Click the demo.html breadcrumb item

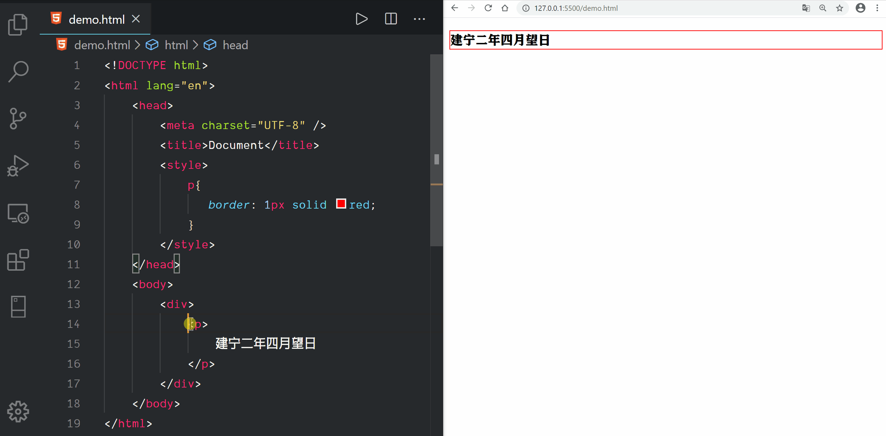tap(102, 45)
